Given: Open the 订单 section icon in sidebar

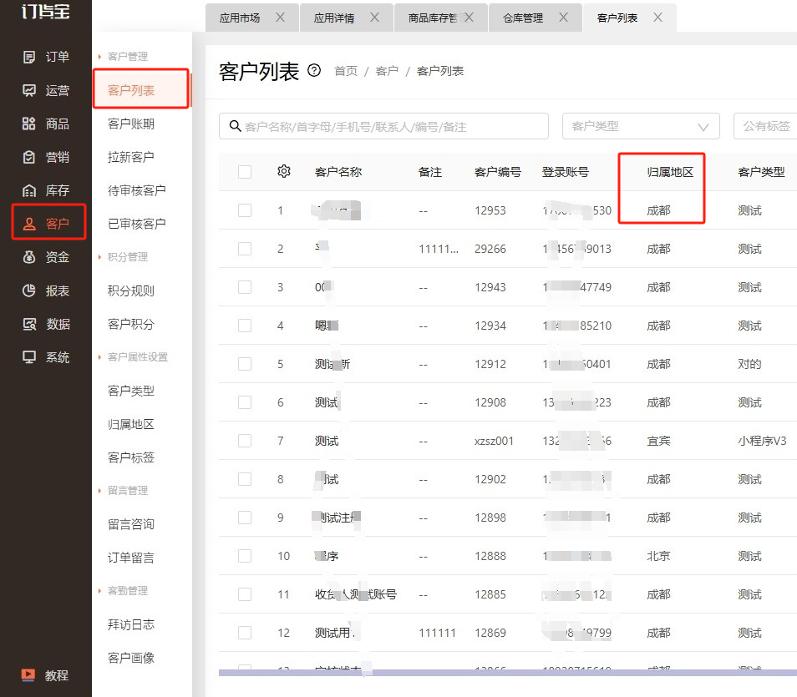Looking at the screenshot, I should (29, 57).
